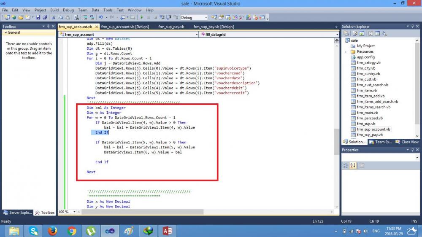Expand the Resources folder node
The height and width of the screenshot is (237, 422).
click(x=346, y=51)
